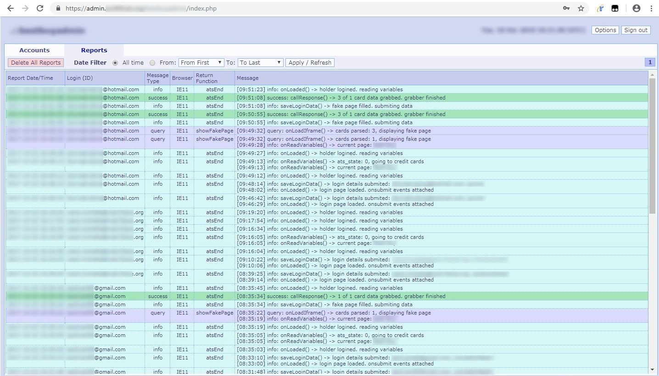
Task: Select the "From:" date range radio button
Action: point(152,63)
